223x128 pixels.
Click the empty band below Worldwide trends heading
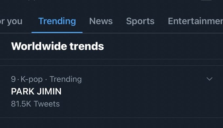click(x=111, y=62)
